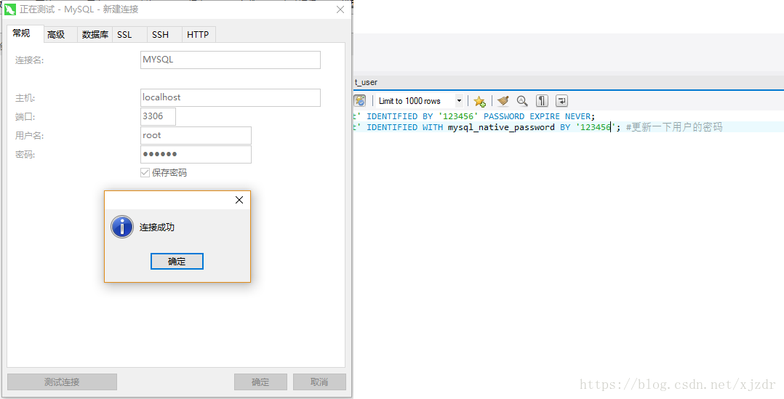Click the 连接成功 message text

click(157, 227)
